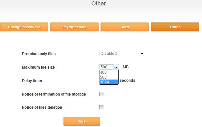
Task: Click the Premium only files label
Action: tap(39, 54)
